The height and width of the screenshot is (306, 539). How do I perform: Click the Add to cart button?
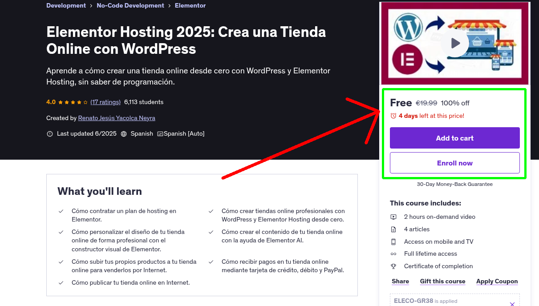point(455,138)
